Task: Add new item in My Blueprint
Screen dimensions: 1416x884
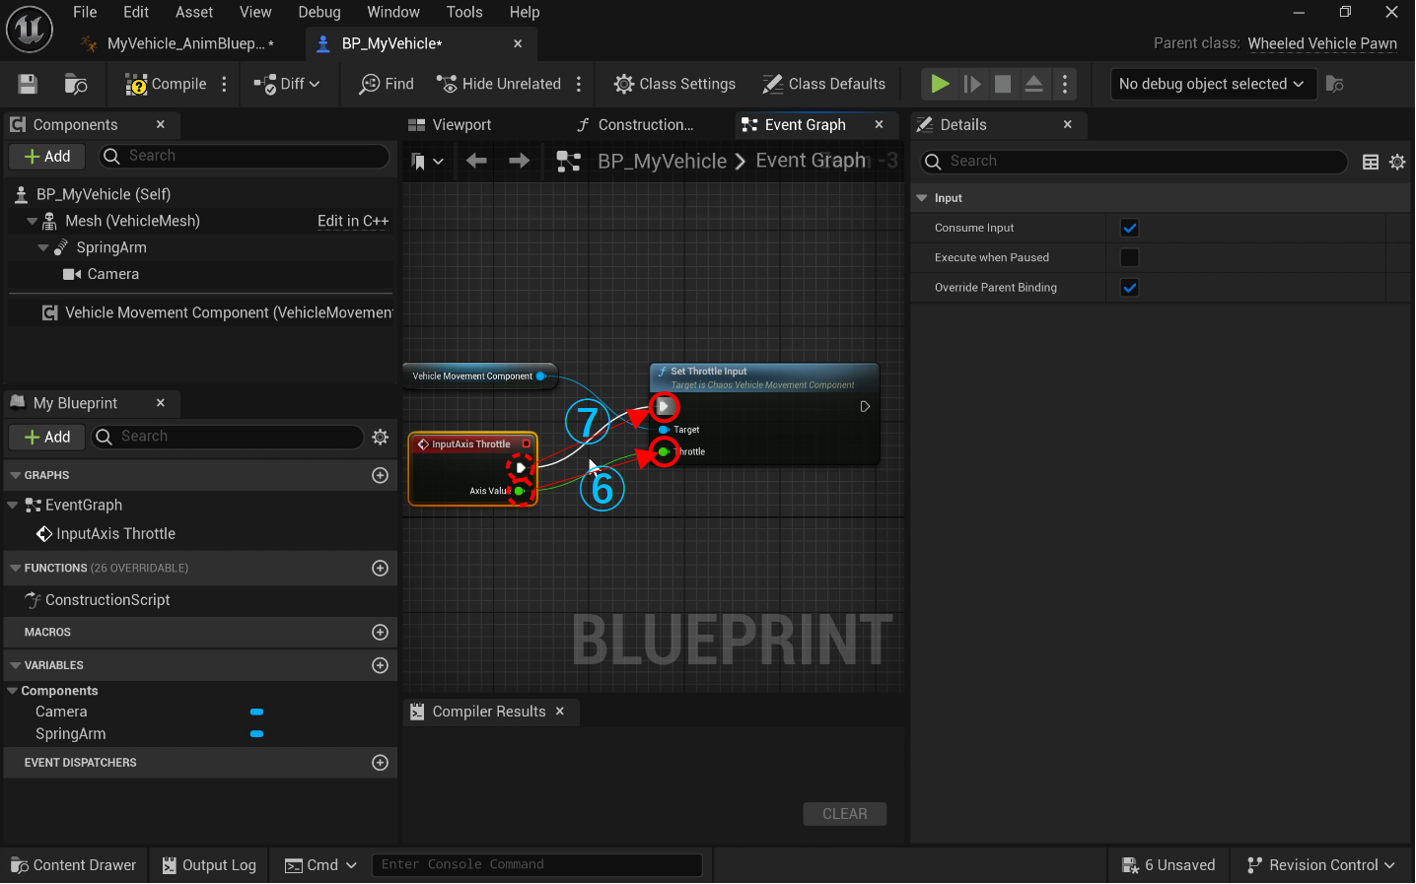Action: pos(47,437)
